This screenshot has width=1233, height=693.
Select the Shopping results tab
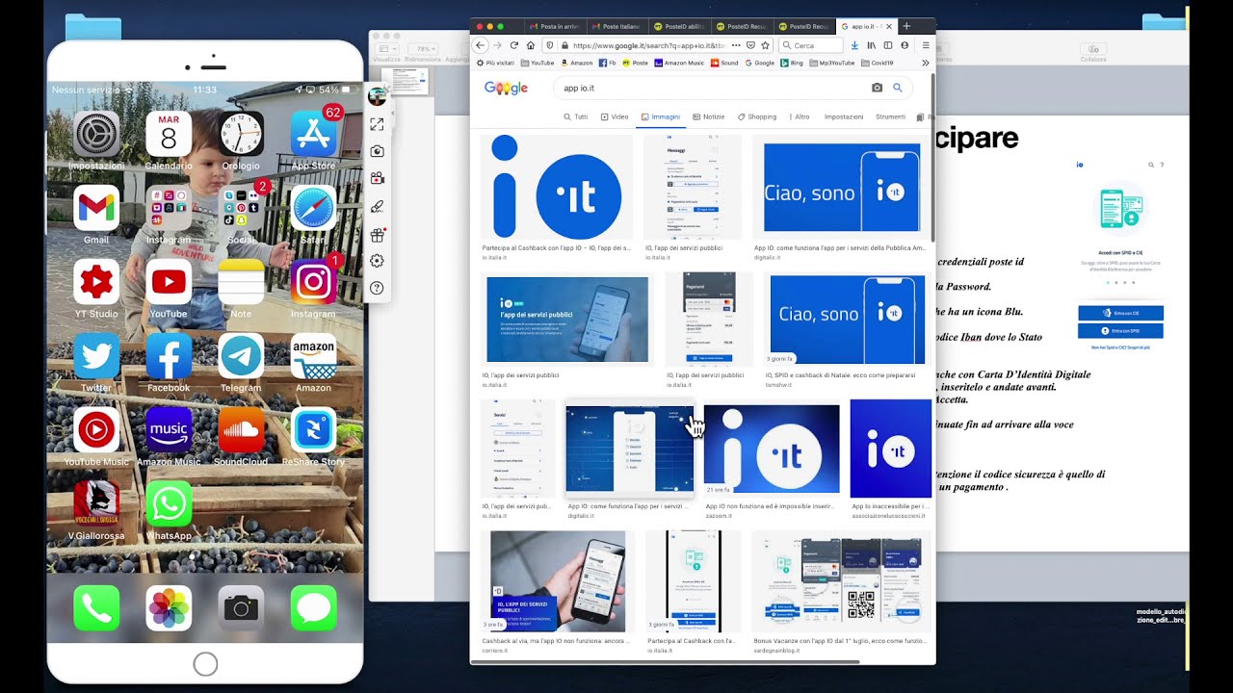[x=757, y=116]
